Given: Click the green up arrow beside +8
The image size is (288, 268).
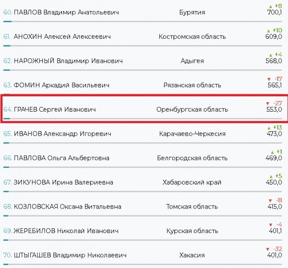Looking at the screenshot, I should click(271, 6).
